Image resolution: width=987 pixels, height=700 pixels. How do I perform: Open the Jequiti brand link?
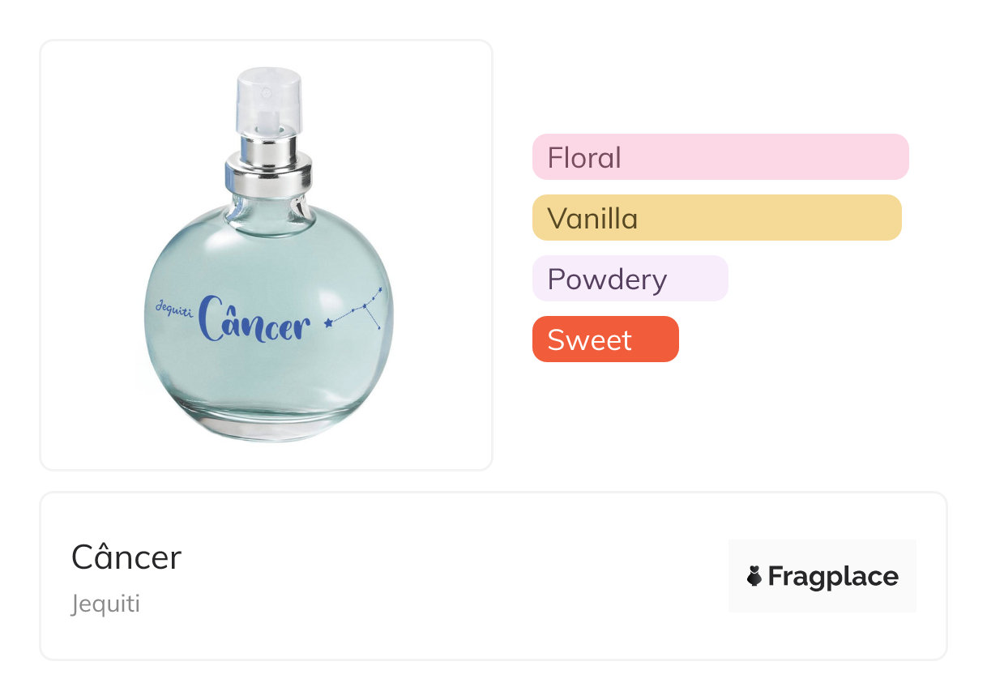click(105, 604)
